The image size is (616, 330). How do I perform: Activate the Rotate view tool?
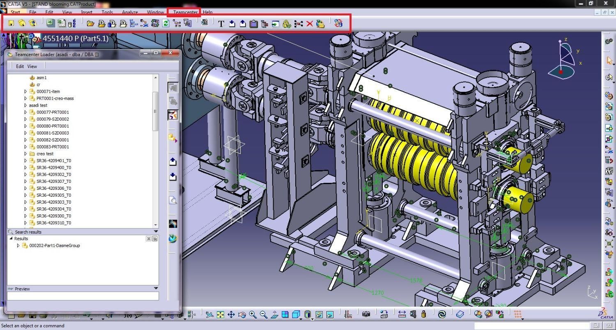(x=242, y=314)
